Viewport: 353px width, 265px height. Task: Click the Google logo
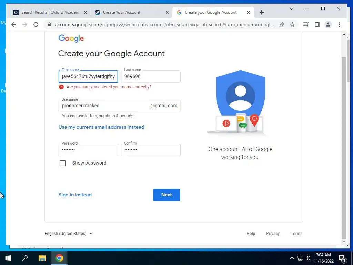pyautogui.click(x=71, y=39)
